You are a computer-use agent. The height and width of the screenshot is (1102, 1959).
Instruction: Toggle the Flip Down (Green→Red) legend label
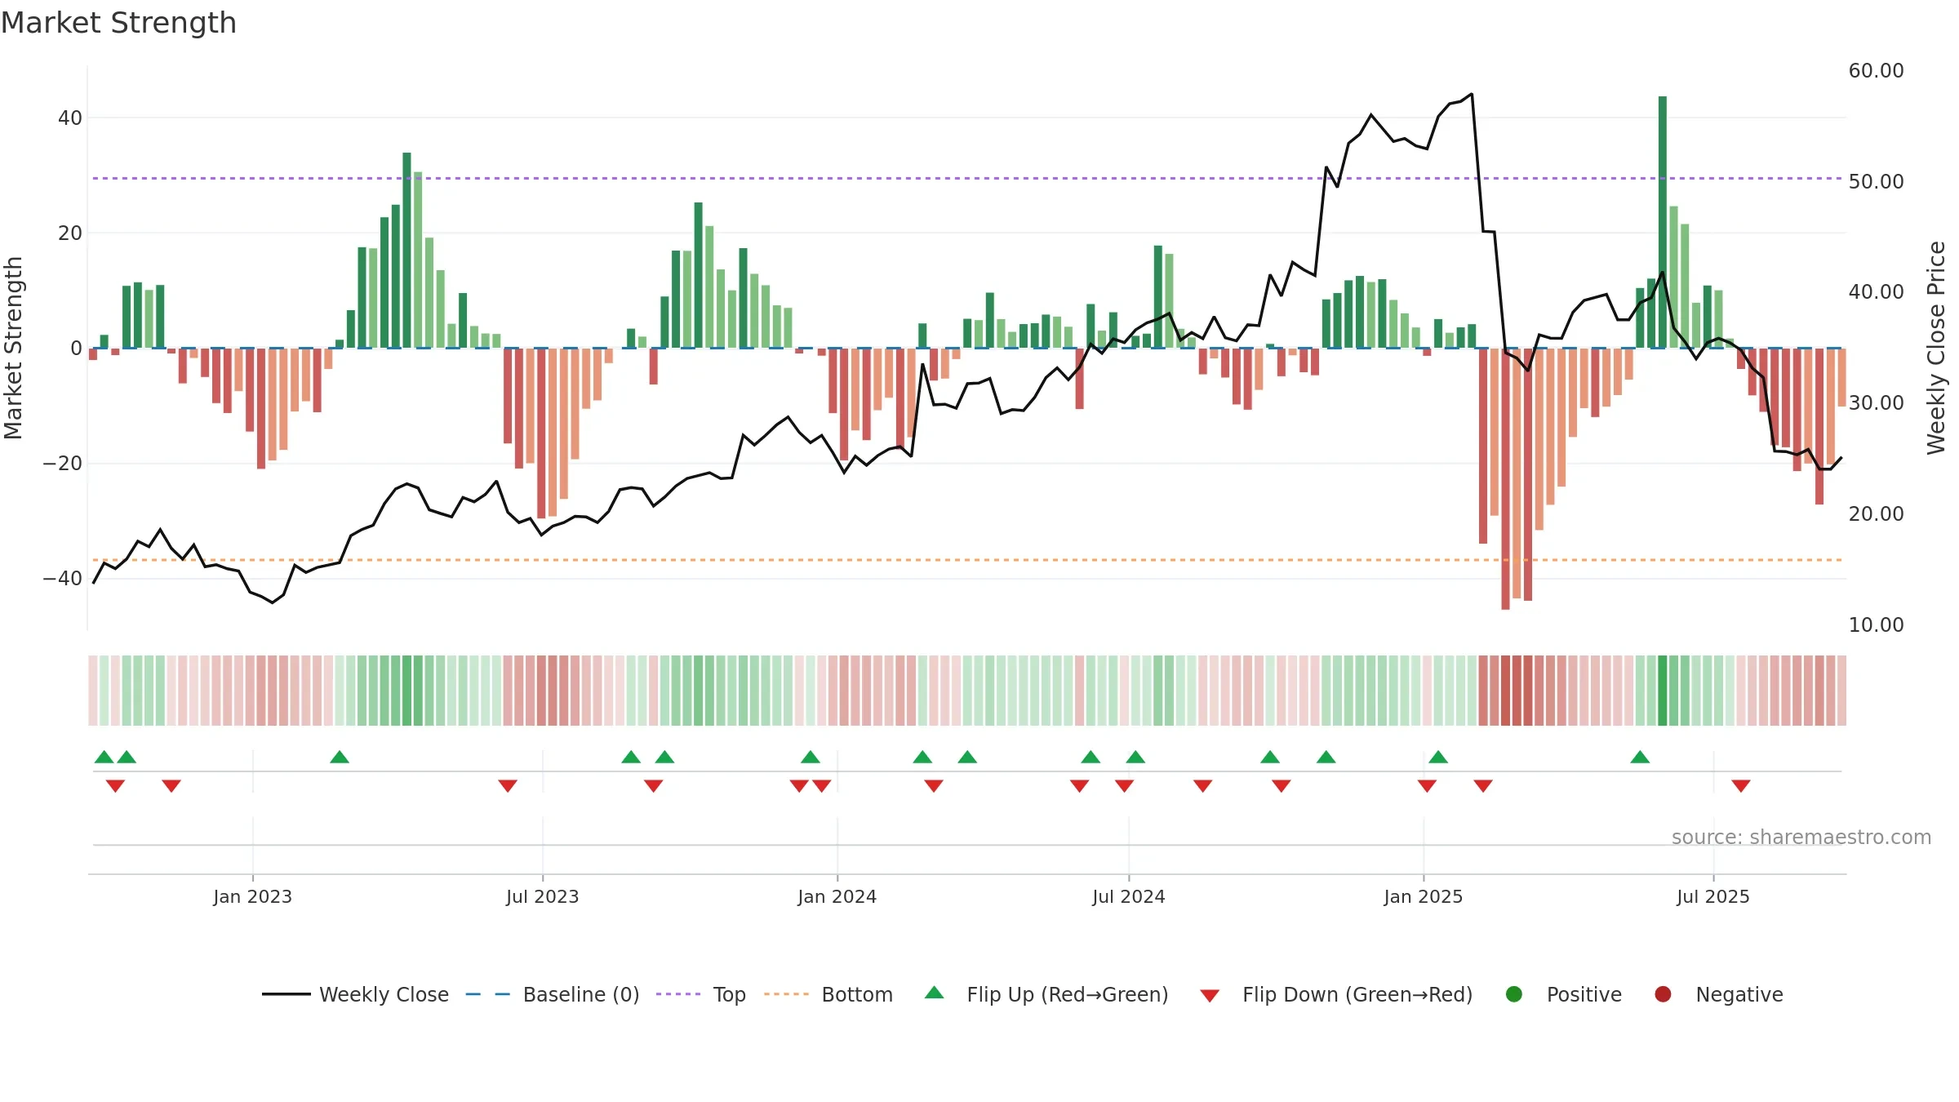tap(1357, 994)
